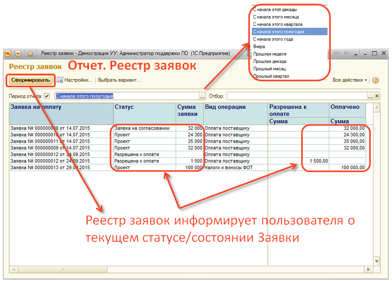Expand the Все действия menu
Image resolution: width=392 pixels, height=281 pixels.
tap(350, 80)
